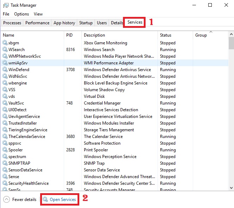Click the SecurityHealthService row icon
This screenshot has height=208, width=234.
5,183
